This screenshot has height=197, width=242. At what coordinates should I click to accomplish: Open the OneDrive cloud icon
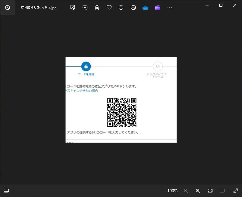click(x=145, y=8)
